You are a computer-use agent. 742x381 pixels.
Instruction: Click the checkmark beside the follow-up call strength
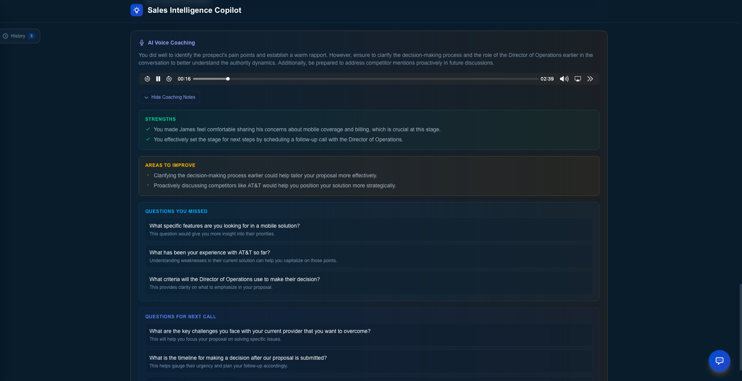coord(148,139)
